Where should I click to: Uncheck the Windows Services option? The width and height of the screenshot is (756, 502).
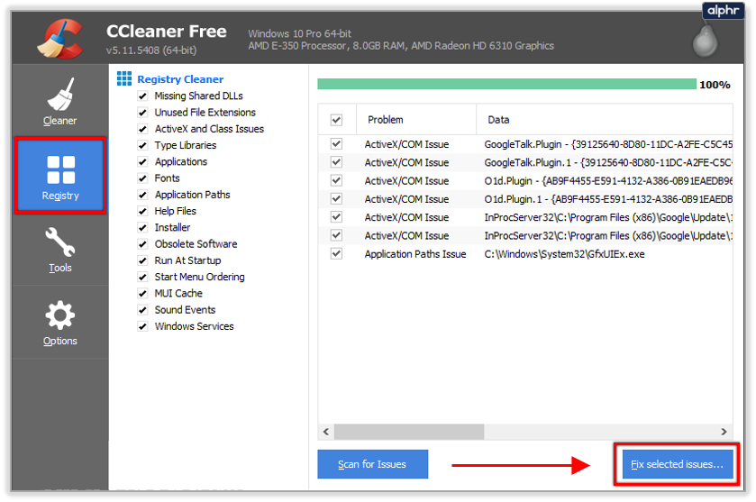[142, 326]
